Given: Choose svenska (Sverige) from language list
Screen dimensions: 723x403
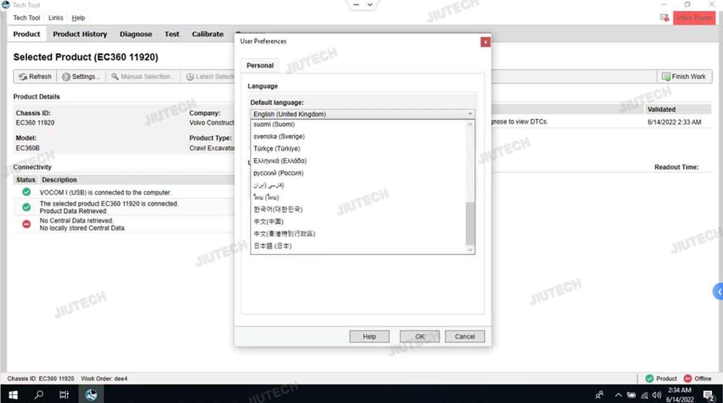Looking at the screenshot, I should point(279,136).
